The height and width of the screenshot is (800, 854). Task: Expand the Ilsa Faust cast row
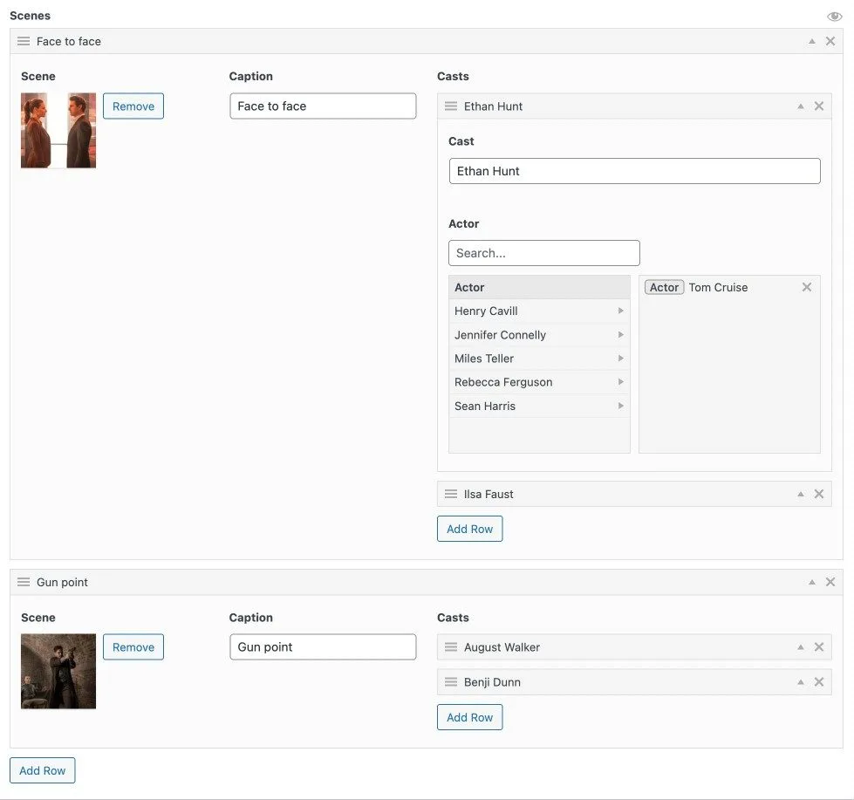tap(800, 494)
